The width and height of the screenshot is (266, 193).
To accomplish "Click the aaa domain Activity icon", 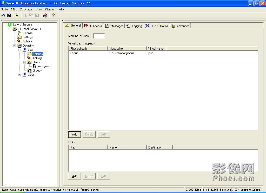I will [29, 58].
